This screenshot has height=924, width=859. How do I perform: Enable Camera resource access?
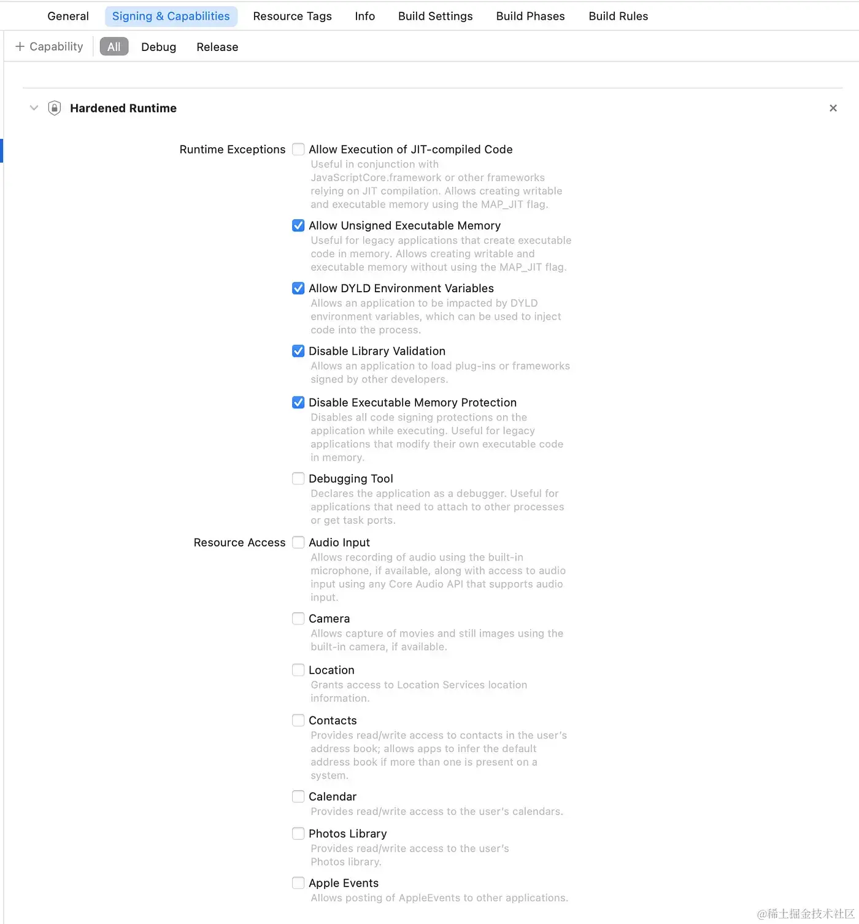(x=298, y=618)
